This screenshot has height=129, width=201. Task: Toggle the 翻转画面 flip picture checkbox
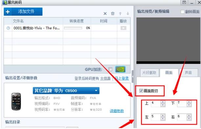coord(182,12)
